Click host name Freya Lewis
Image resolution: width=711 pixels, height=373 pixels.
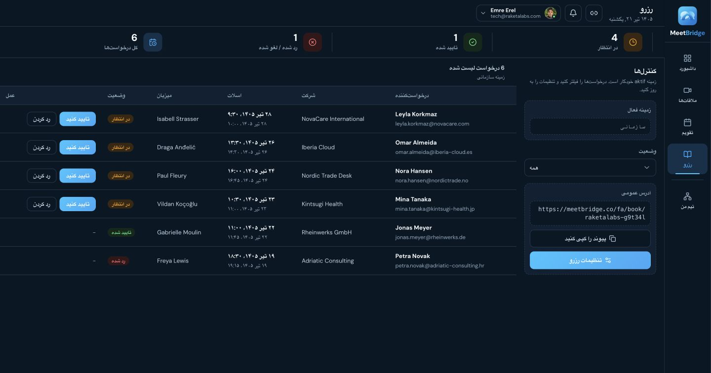(x=173, y=261)
